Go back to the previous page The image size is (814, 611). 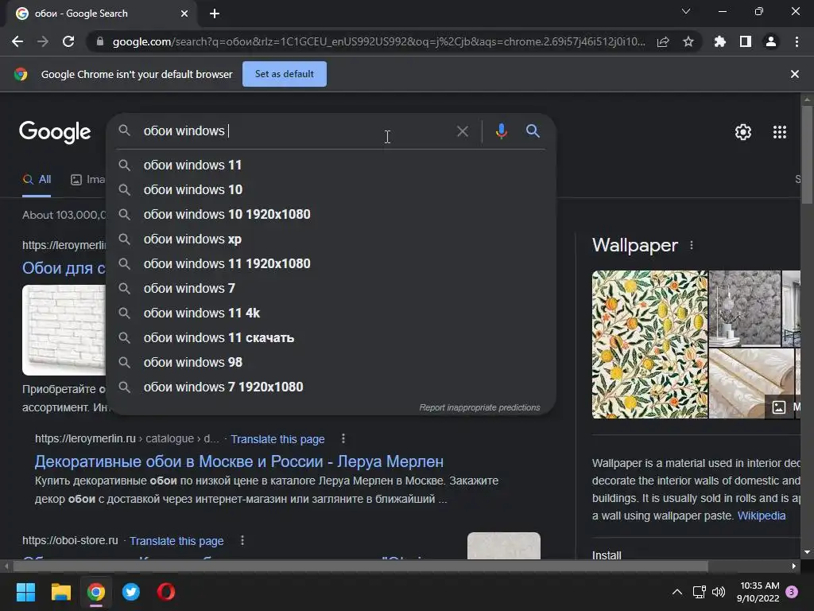(17, 41)
